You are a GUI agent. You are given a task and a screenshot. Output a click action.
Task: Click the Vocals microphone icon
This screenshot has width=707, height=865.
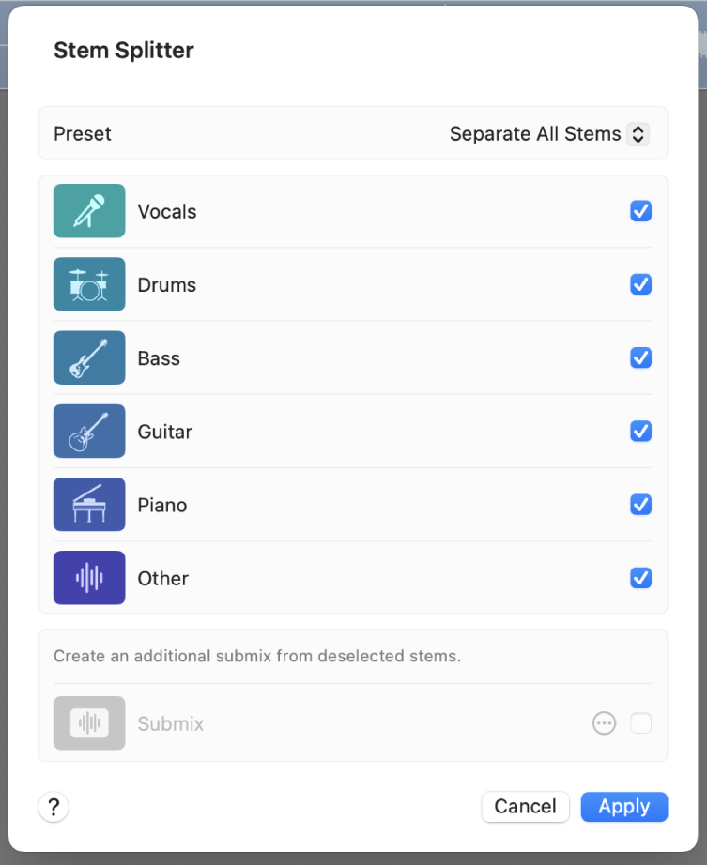pos(89,211)
